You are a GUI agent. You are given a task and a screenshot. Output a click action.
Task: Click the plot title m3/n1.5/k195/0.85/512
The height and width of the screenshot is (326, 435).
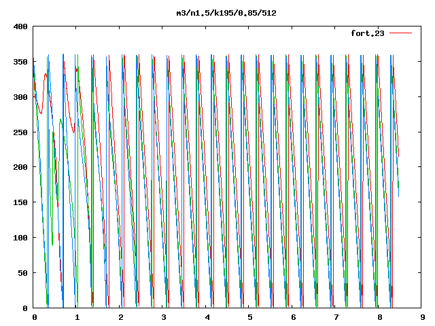[x=226, y=14]
